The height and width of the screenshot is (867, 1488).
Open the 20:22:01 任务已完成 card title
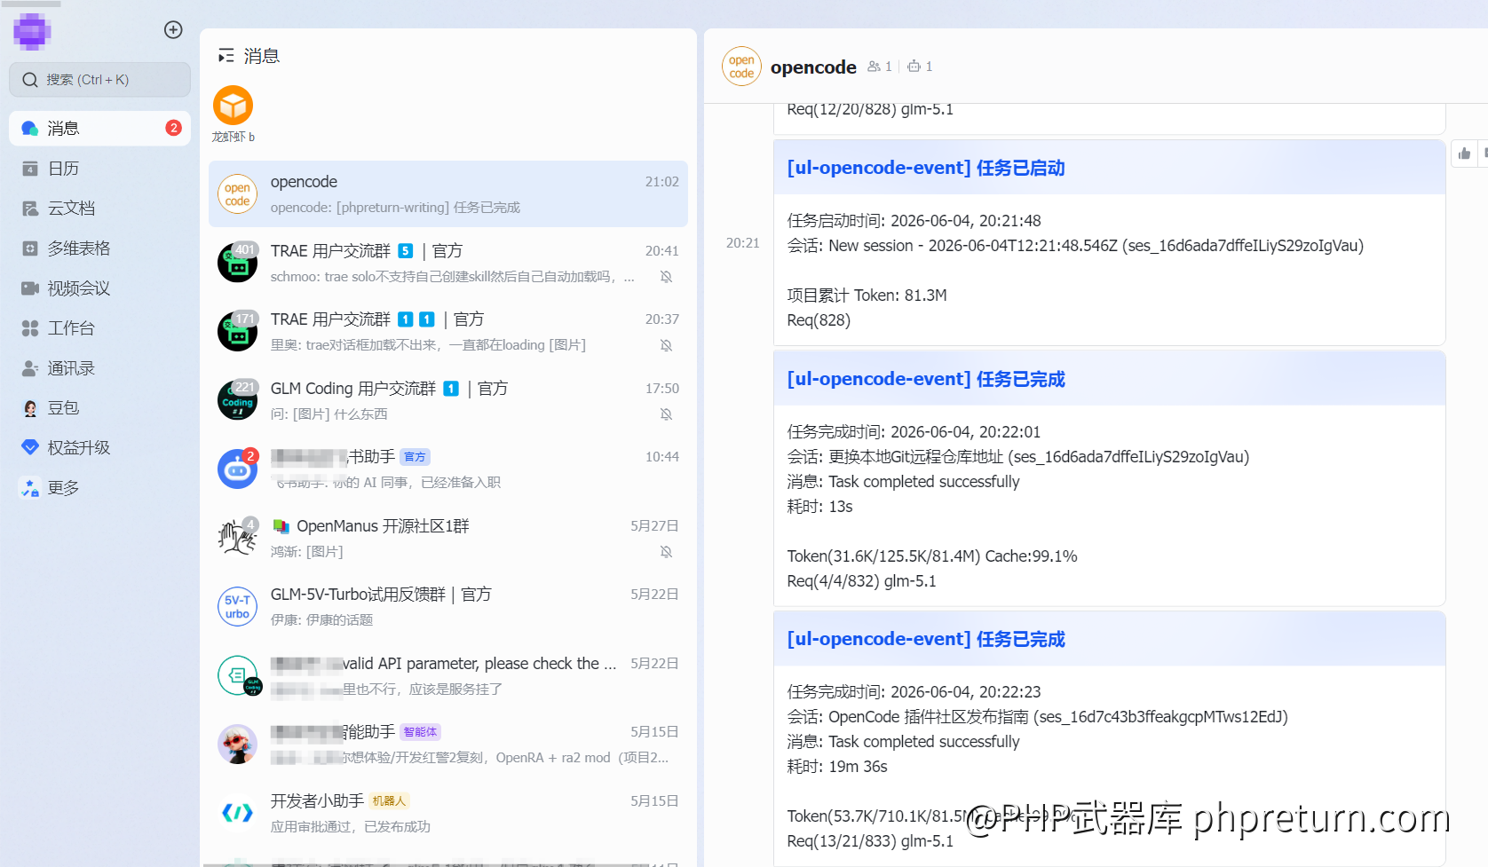(926, 379)
